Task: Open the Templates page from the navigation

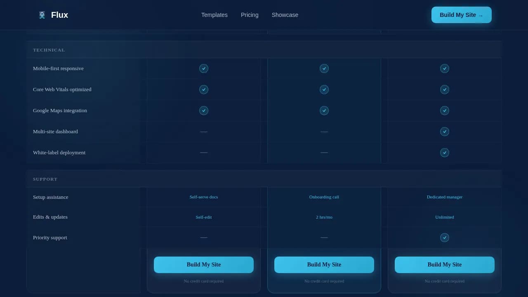Action: coord(214,15)
